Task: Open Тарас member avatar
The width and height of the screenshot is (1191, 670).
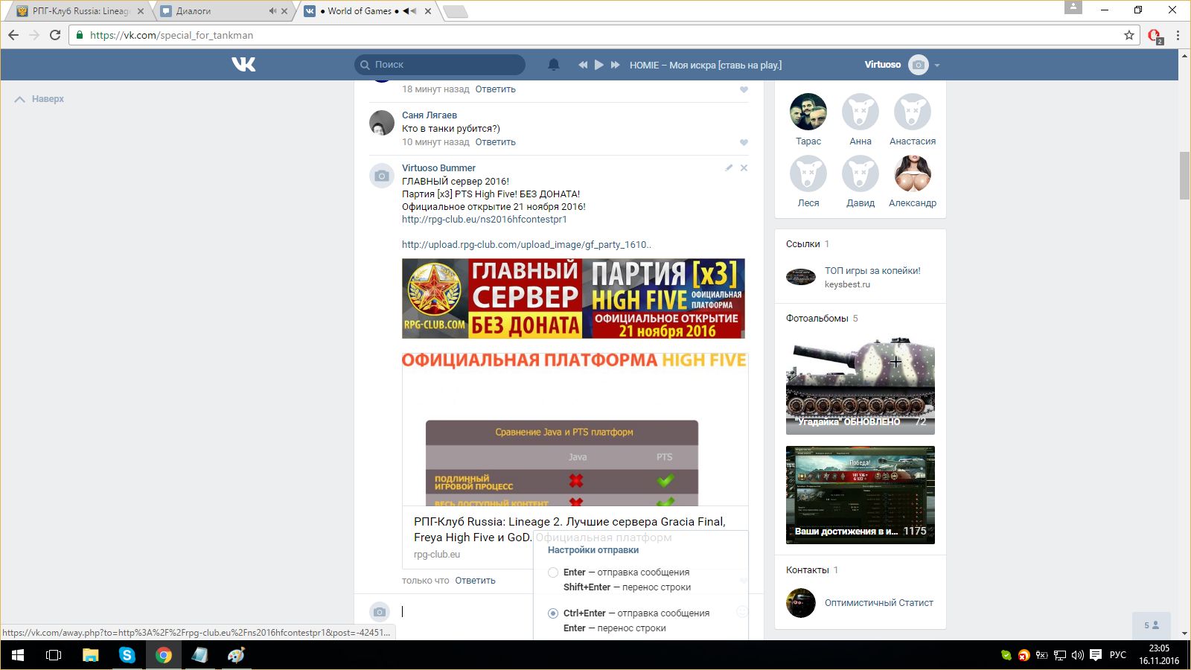Action: tap(808, 112)
